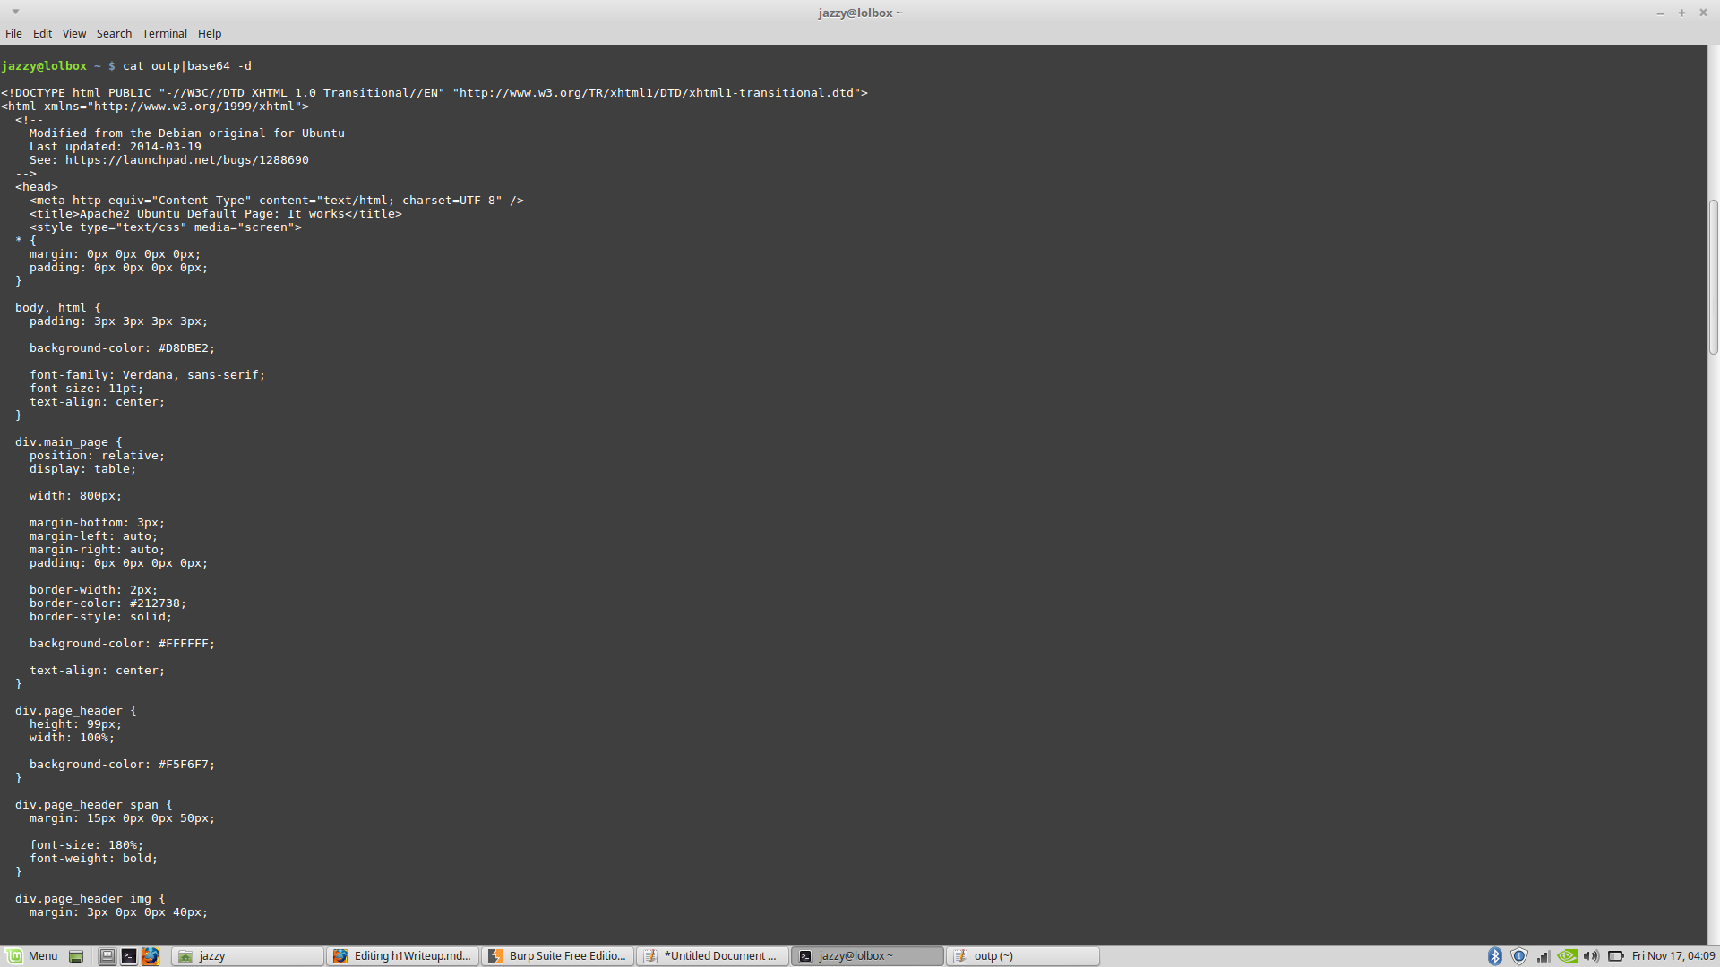
Task: Click the 'div.page_header img {' line
Action: point(90,899)
